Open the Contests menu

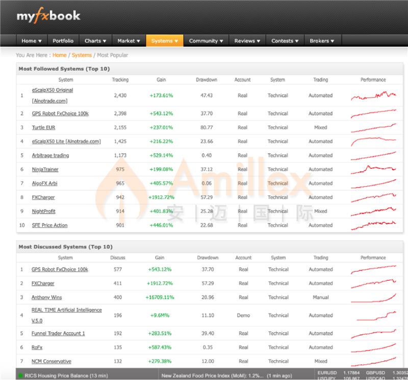pyautogui.click(x=285, y=41)
